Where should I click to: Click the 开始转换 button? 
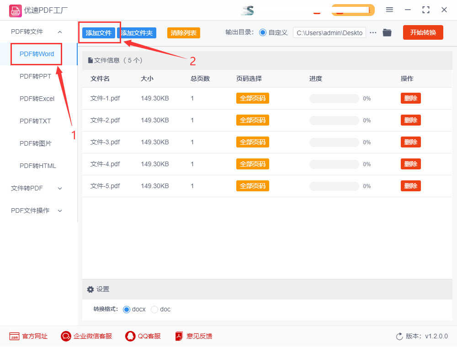point(423,32)
